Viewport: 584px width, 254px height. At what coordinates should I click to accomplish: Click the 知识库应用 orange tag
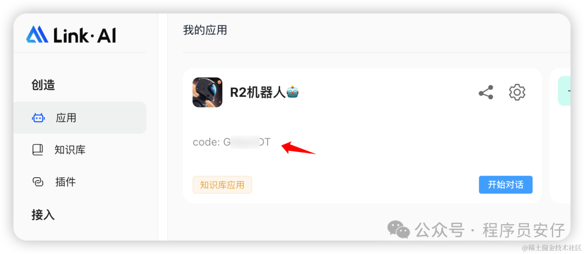point(222,185)
